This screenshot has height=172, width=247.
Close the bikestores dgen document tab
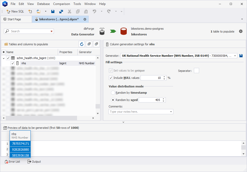coord(85,19)
